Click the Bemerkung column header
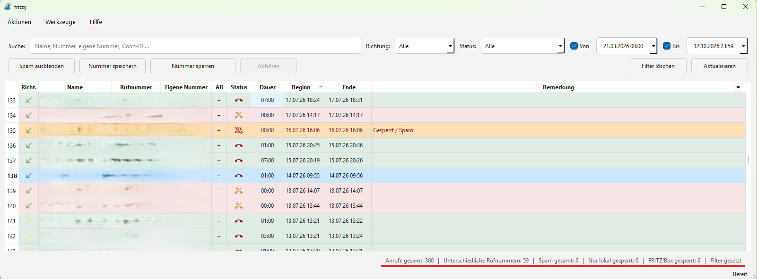The image size is (757, 279). click(x=558, y=87)
